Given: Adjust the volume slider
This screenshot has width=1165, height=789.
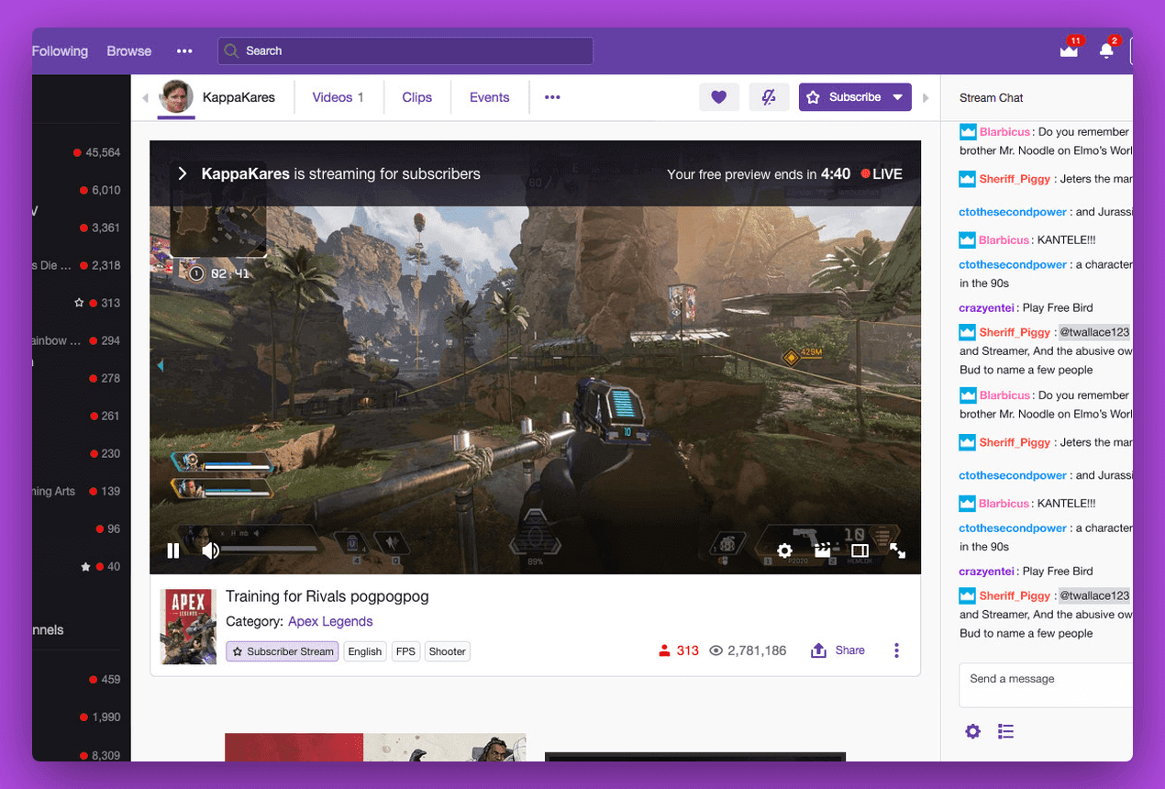Looking at the screenshot, I should click(270, 550).
